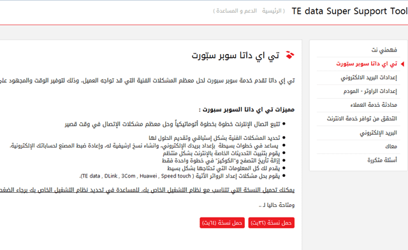Open إعدادات الراوتر - المودم sidebar item

click(x=370, y=91)
